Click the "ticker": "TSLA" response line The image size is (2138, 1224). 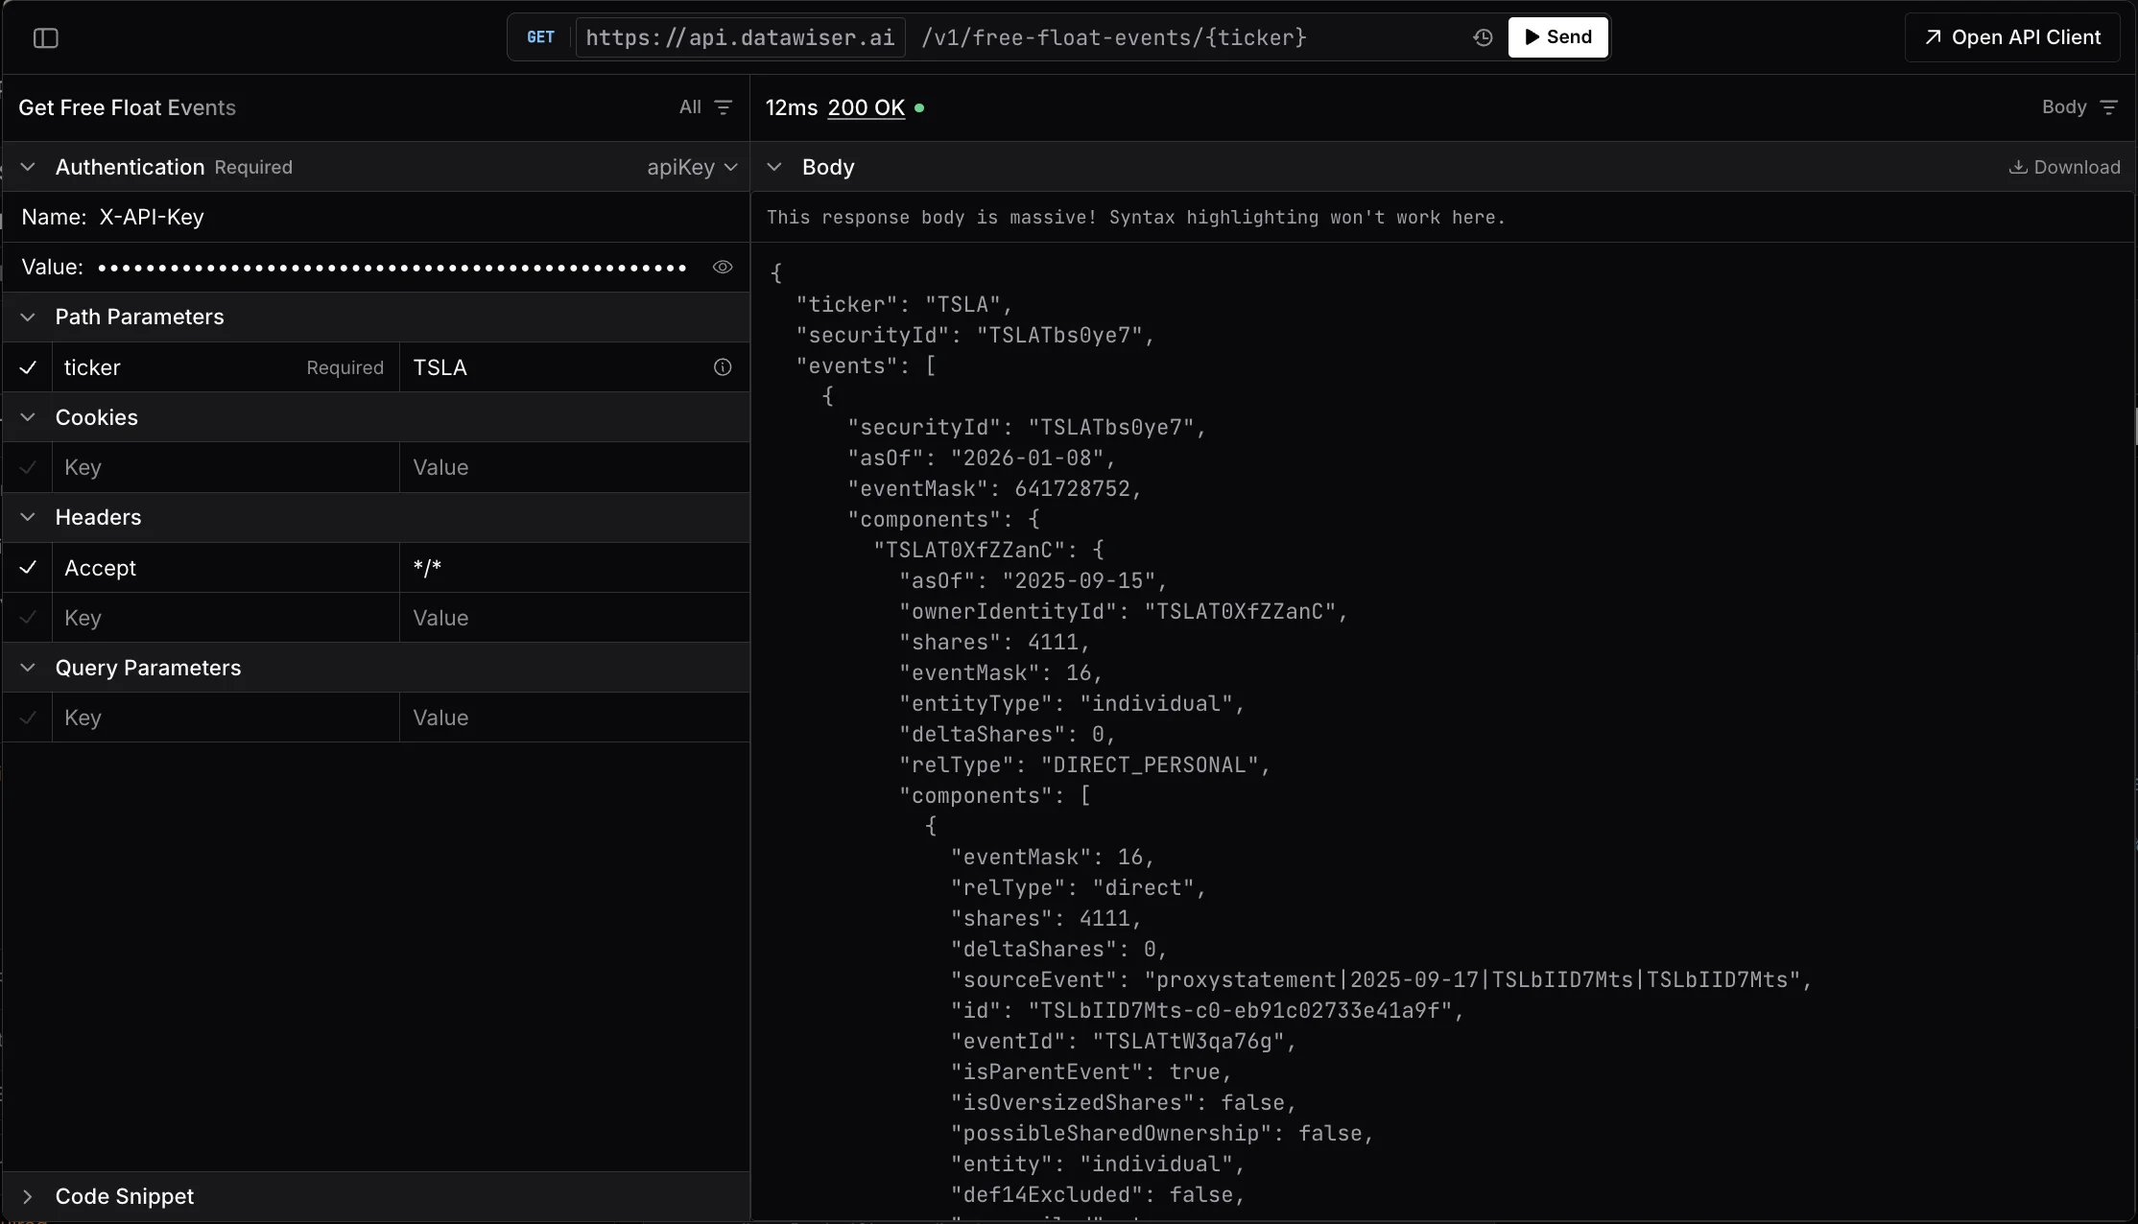pyautogui.click(x=904, y=305)
